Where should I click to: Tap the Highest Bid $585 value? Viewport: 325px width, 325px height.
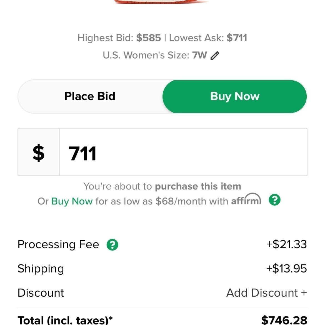148,38
